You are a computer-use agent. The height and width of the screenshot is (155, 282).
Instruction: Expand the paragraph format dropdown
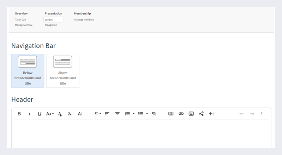(x=97, y=114)
